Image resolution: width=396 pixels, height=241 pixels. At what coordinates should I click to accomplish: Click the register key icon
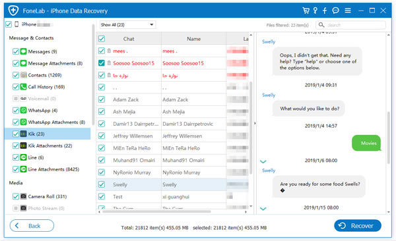(x=315, y=11)
